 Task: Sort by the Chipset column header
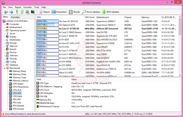pyautogui.click(x=132, y=17)
